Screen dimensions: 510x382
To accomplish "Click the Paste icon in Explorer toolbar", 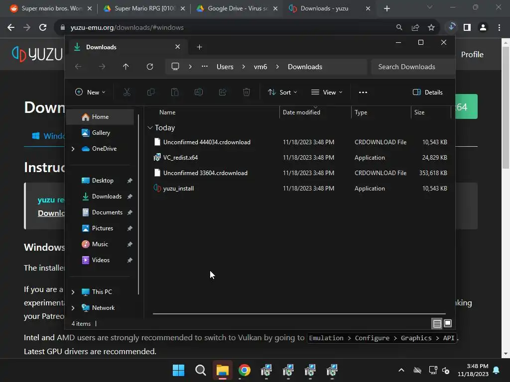I will 175,92.
